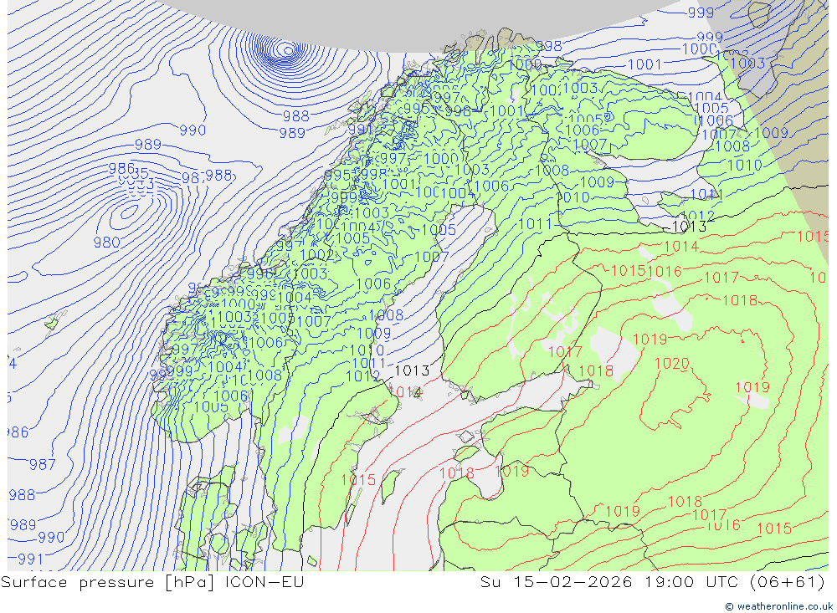Click the black 1013 label near Sweden's coast

tap(412, 370)
